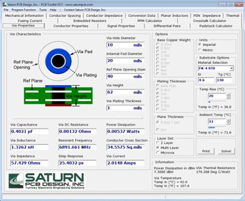Click the Power Dissipation result 0.00537 Watts
The width and height of the screenshot is (245, 201).
pos(126,131)
